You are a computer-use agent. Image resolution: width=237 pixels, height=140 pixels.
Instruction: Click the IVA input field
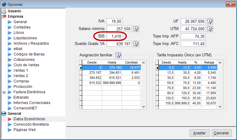(x=114, y=21)
